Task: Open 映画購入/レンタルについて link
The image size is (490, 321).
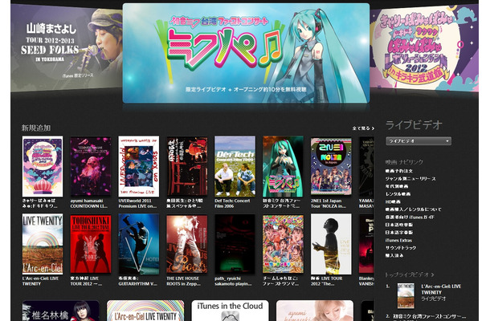Action: (413, 209)
